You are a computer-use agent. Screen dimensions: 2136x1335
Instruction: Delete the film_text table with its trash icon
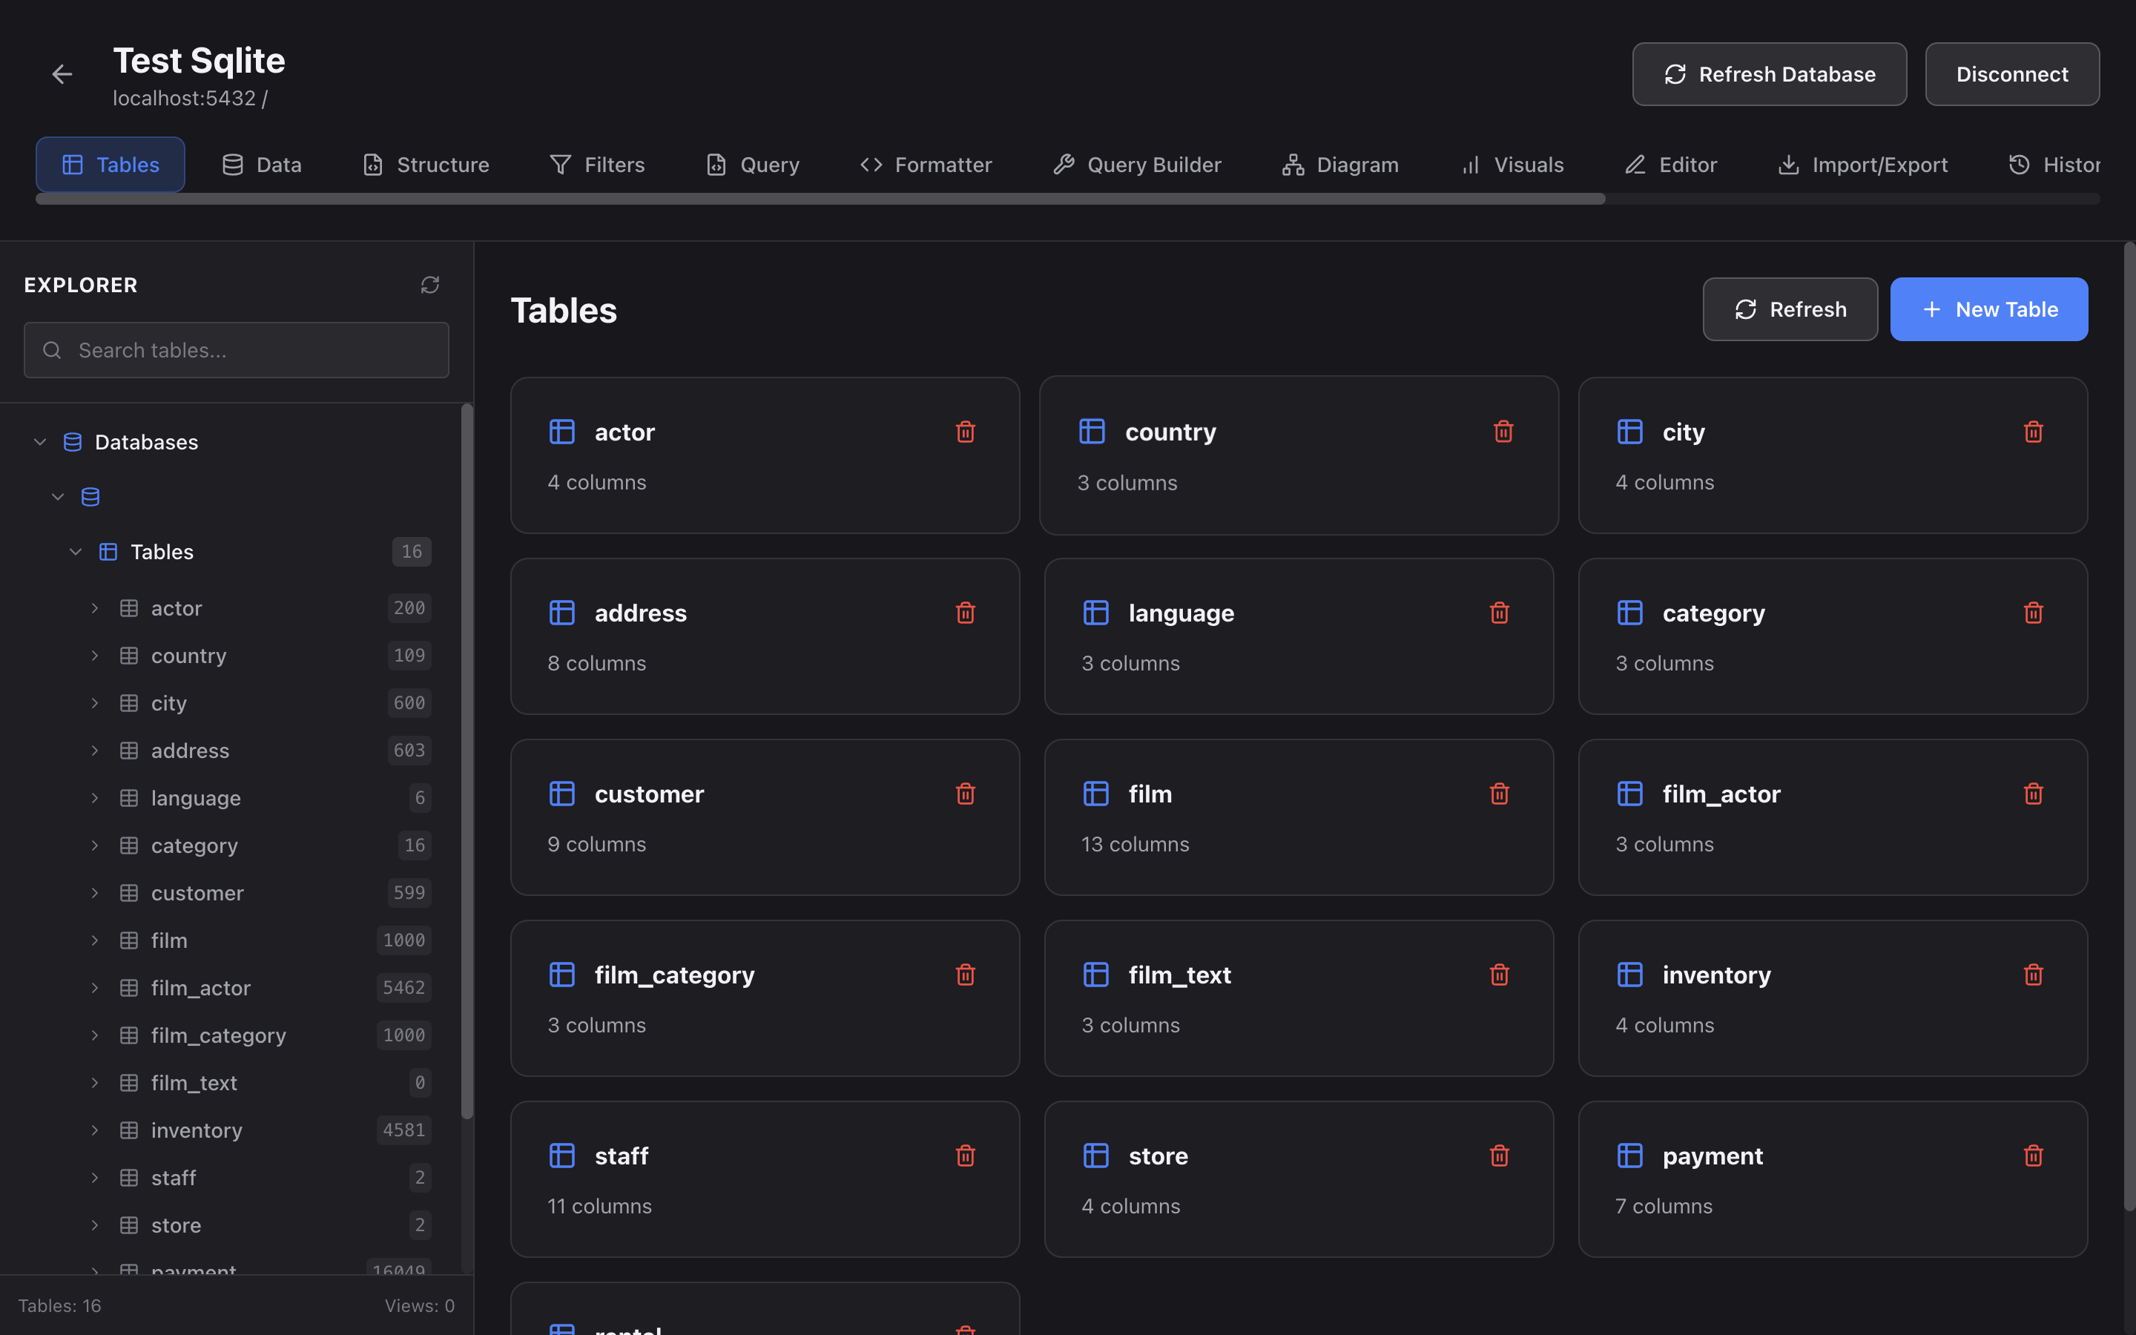pos(1499,974)
